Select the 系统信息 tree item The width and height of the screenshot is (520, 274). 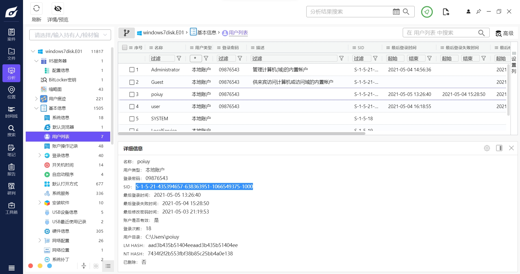tap(68, 118)
